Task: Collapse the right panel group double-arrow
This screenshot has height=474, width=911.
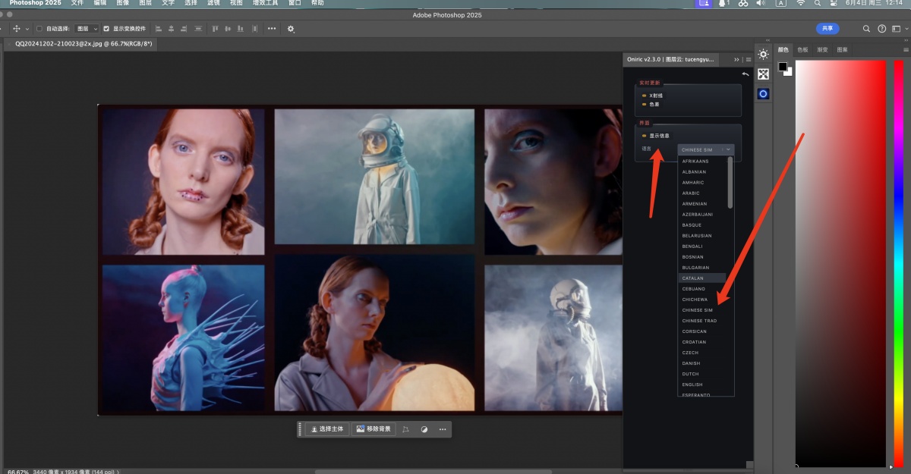Action: coord(905,40)
